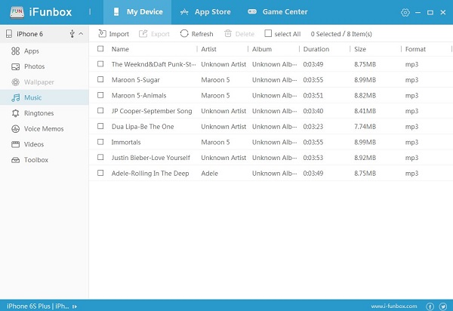The image size is (453, 311).
Task: Click the Voice Memos waveform icon
Action: [x=15, y=129]
